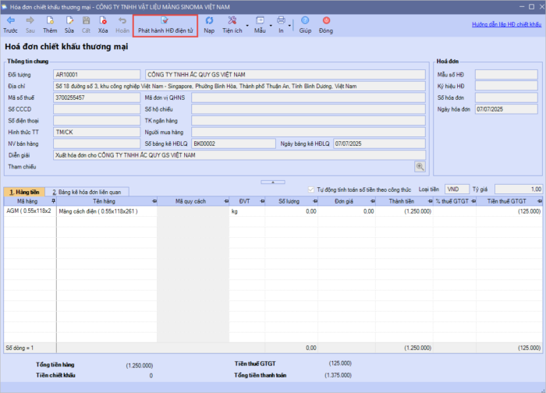Collapse the general info panel splitter arrow
Image resolution: width=546 pixels, height=393 pixels.
tap(272, 181)
